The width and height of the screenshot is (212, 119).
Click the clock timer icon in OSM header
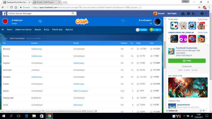click(x=40, y=21)
